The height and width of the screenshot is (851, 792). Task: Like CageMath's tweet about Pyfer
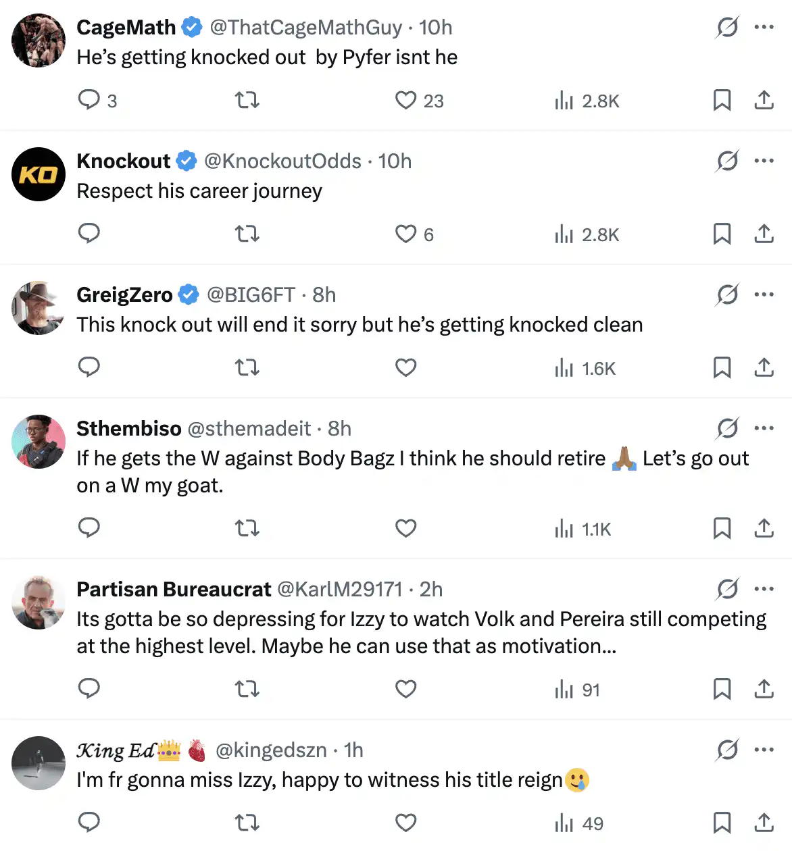[405, 100]
